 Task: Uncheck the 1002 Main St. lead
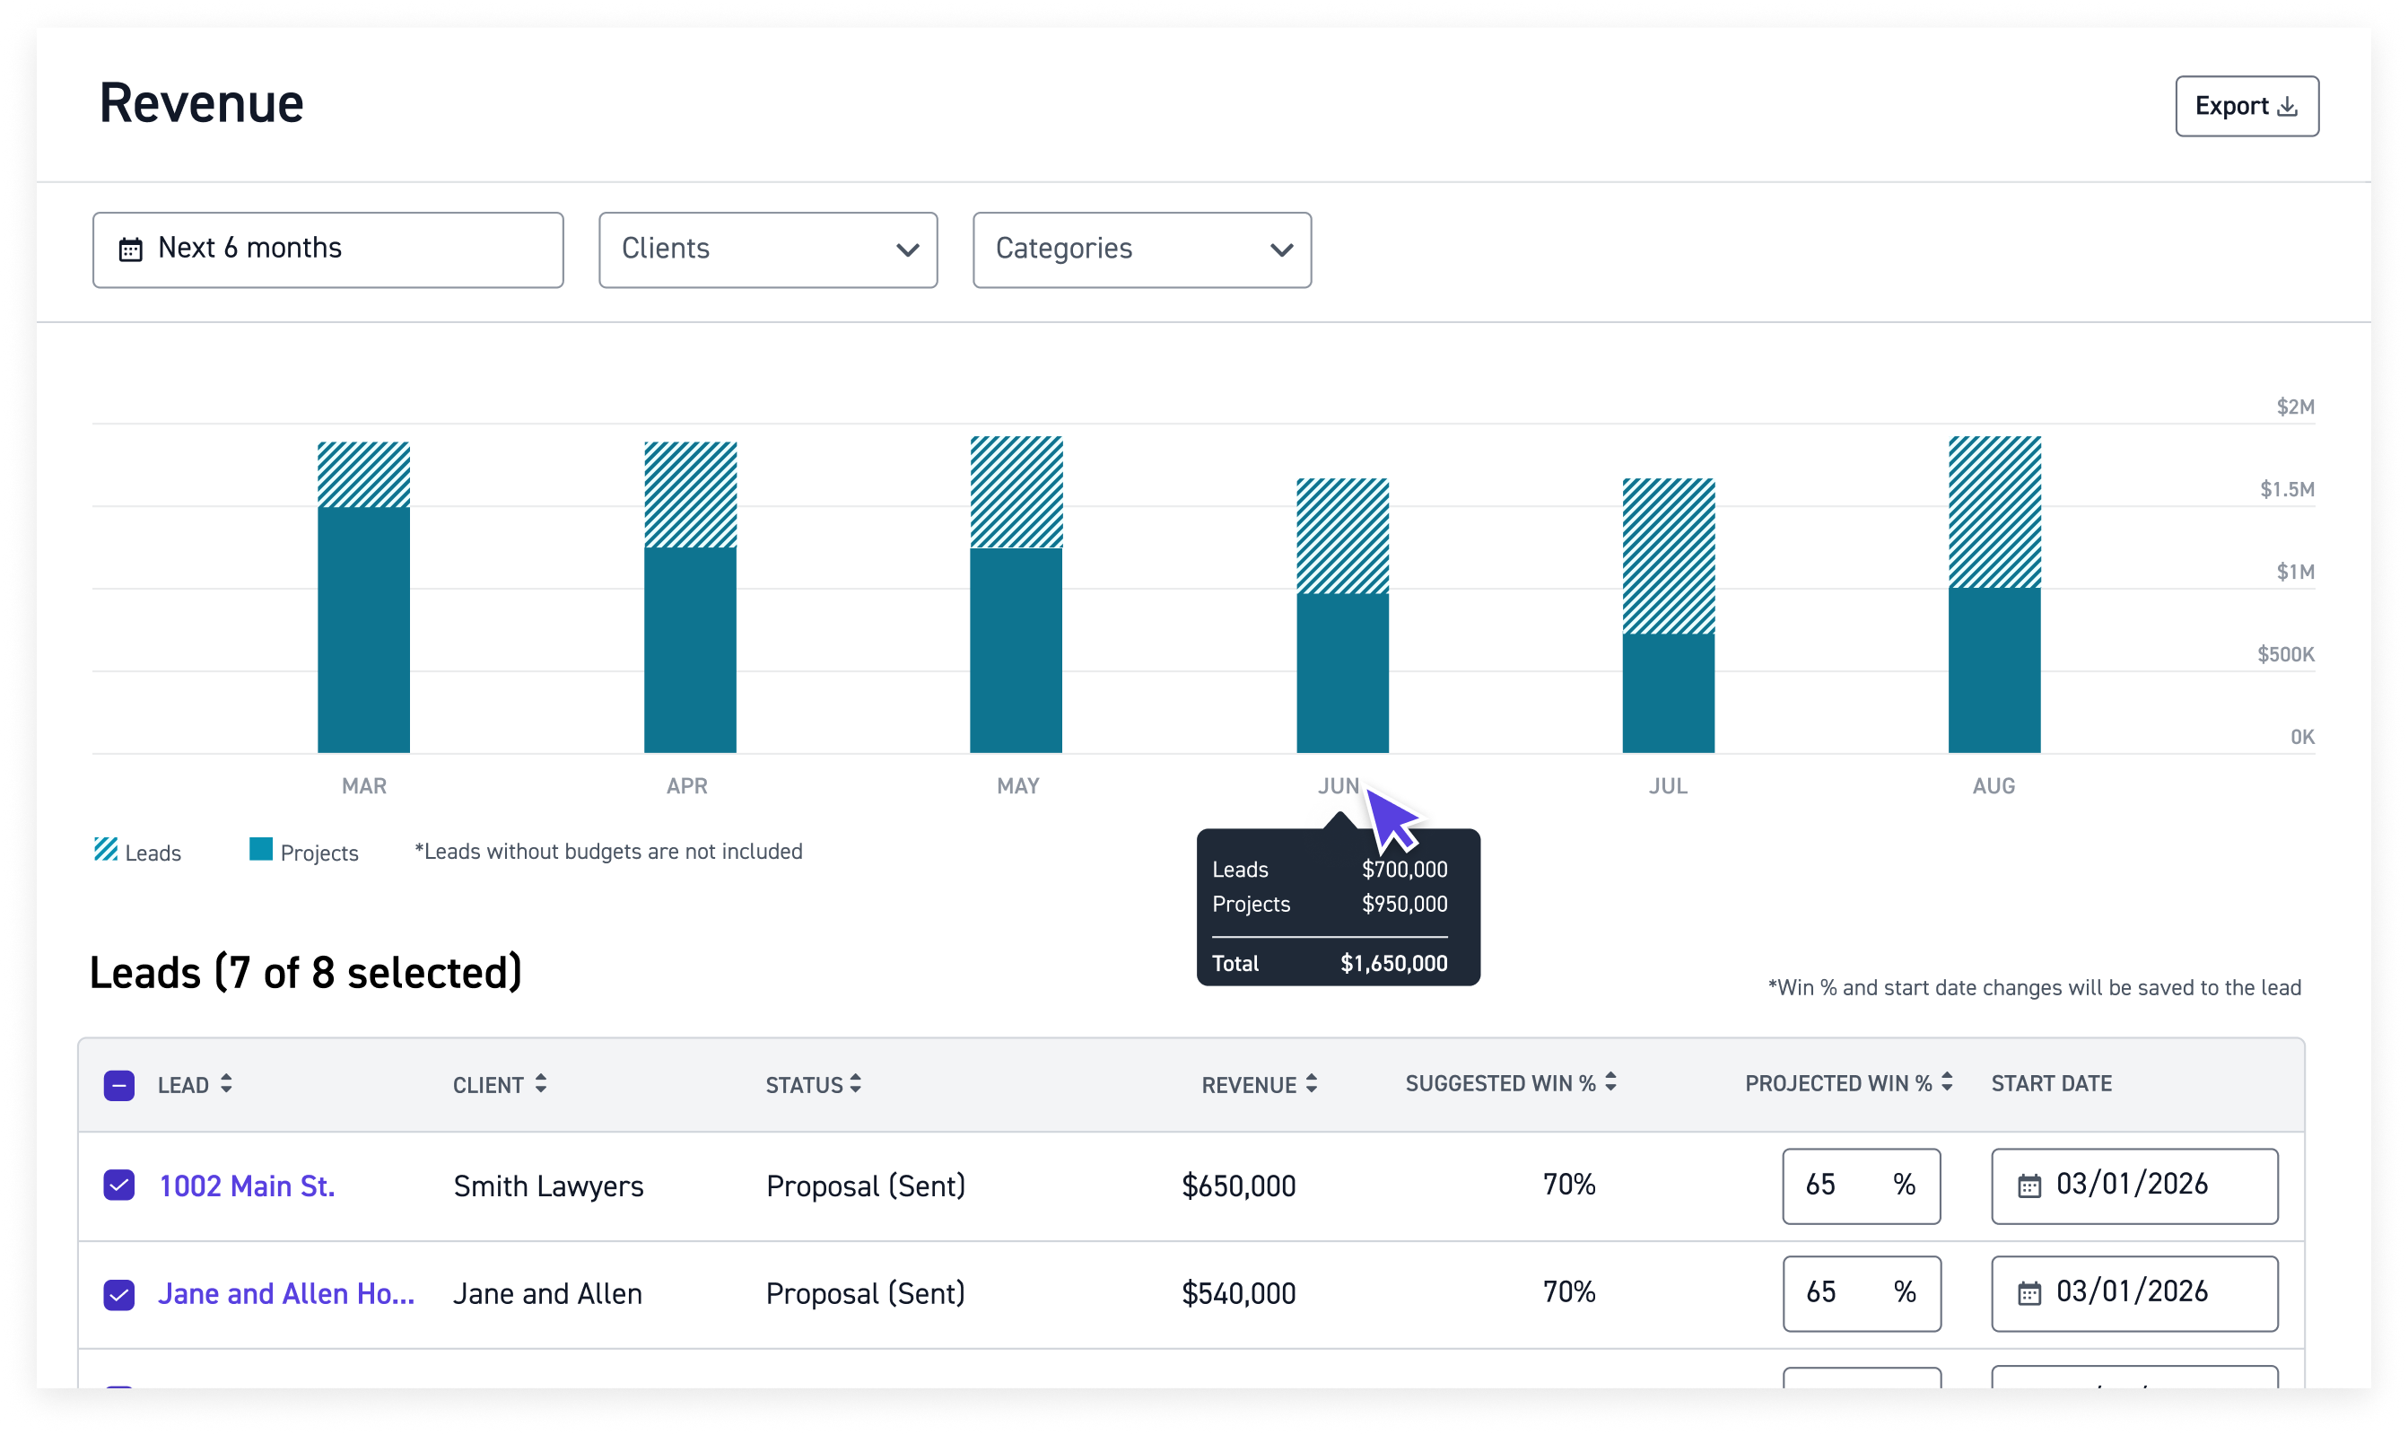pos(119,1186)
